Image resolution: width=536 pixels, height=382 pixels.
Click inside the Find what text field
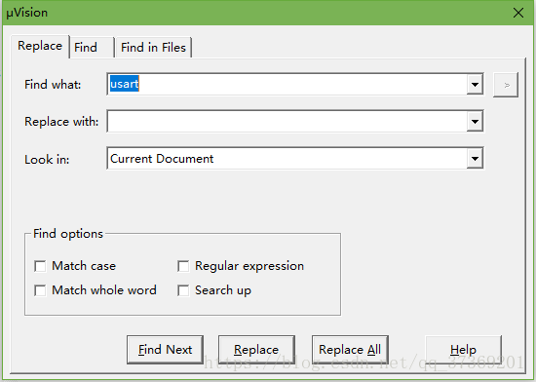click(x=287, y=85)
